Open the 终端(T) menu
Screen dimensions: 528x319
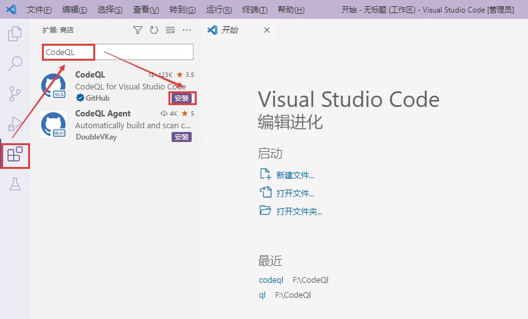click(254, 10)
